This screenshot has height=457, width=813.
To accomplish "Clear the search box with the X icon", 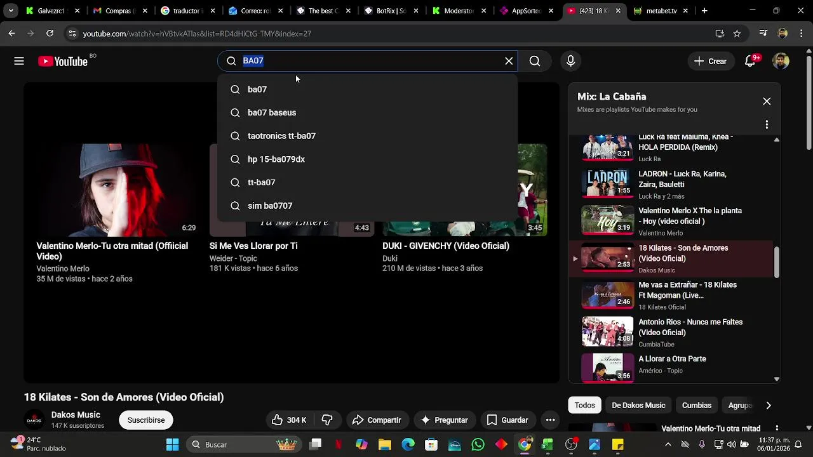I will click(x=509, y=61).
